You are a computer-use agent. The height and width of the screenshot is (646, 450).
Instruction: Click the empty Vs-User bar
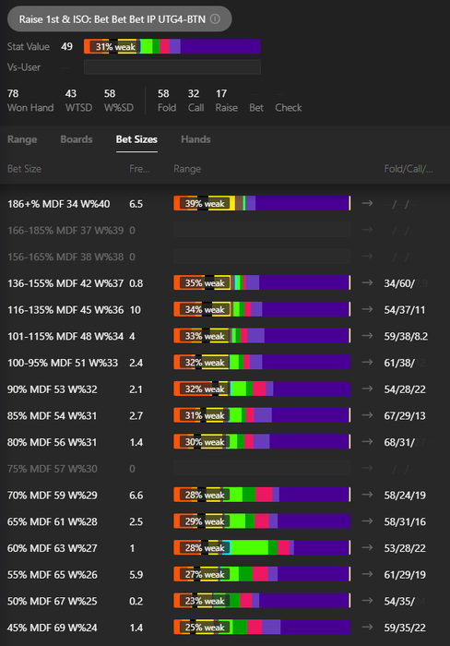click(x=172, y=67)
